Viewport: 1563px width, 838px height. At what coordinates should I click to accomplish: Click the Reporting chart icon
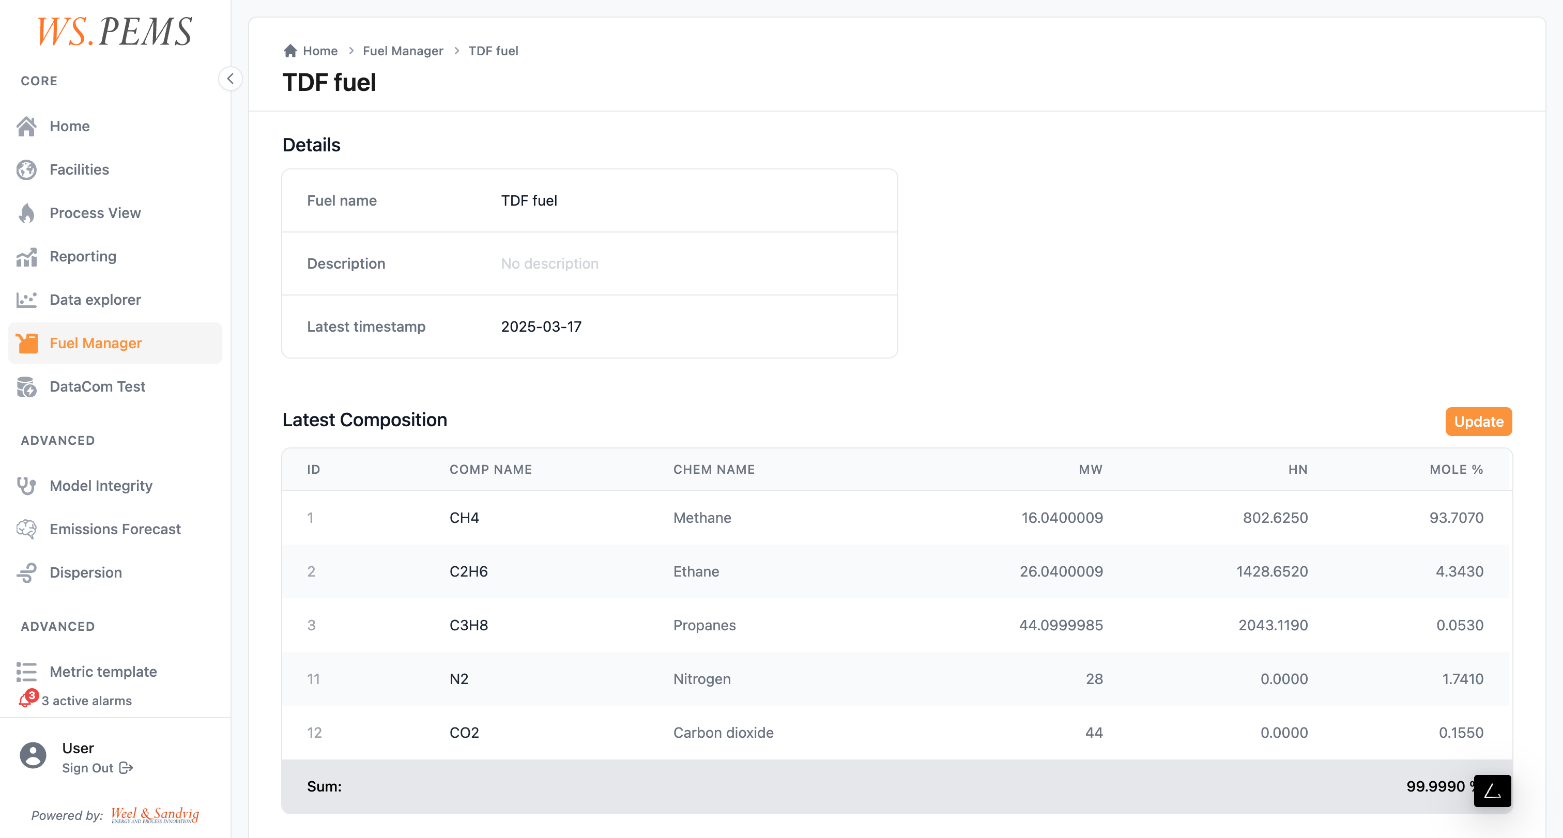pos(27,256)
